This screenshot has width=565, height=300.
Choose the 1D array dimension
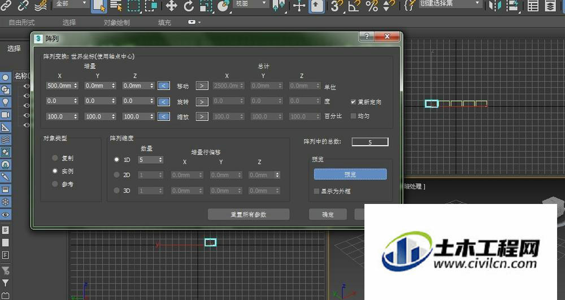click(122, 159)
